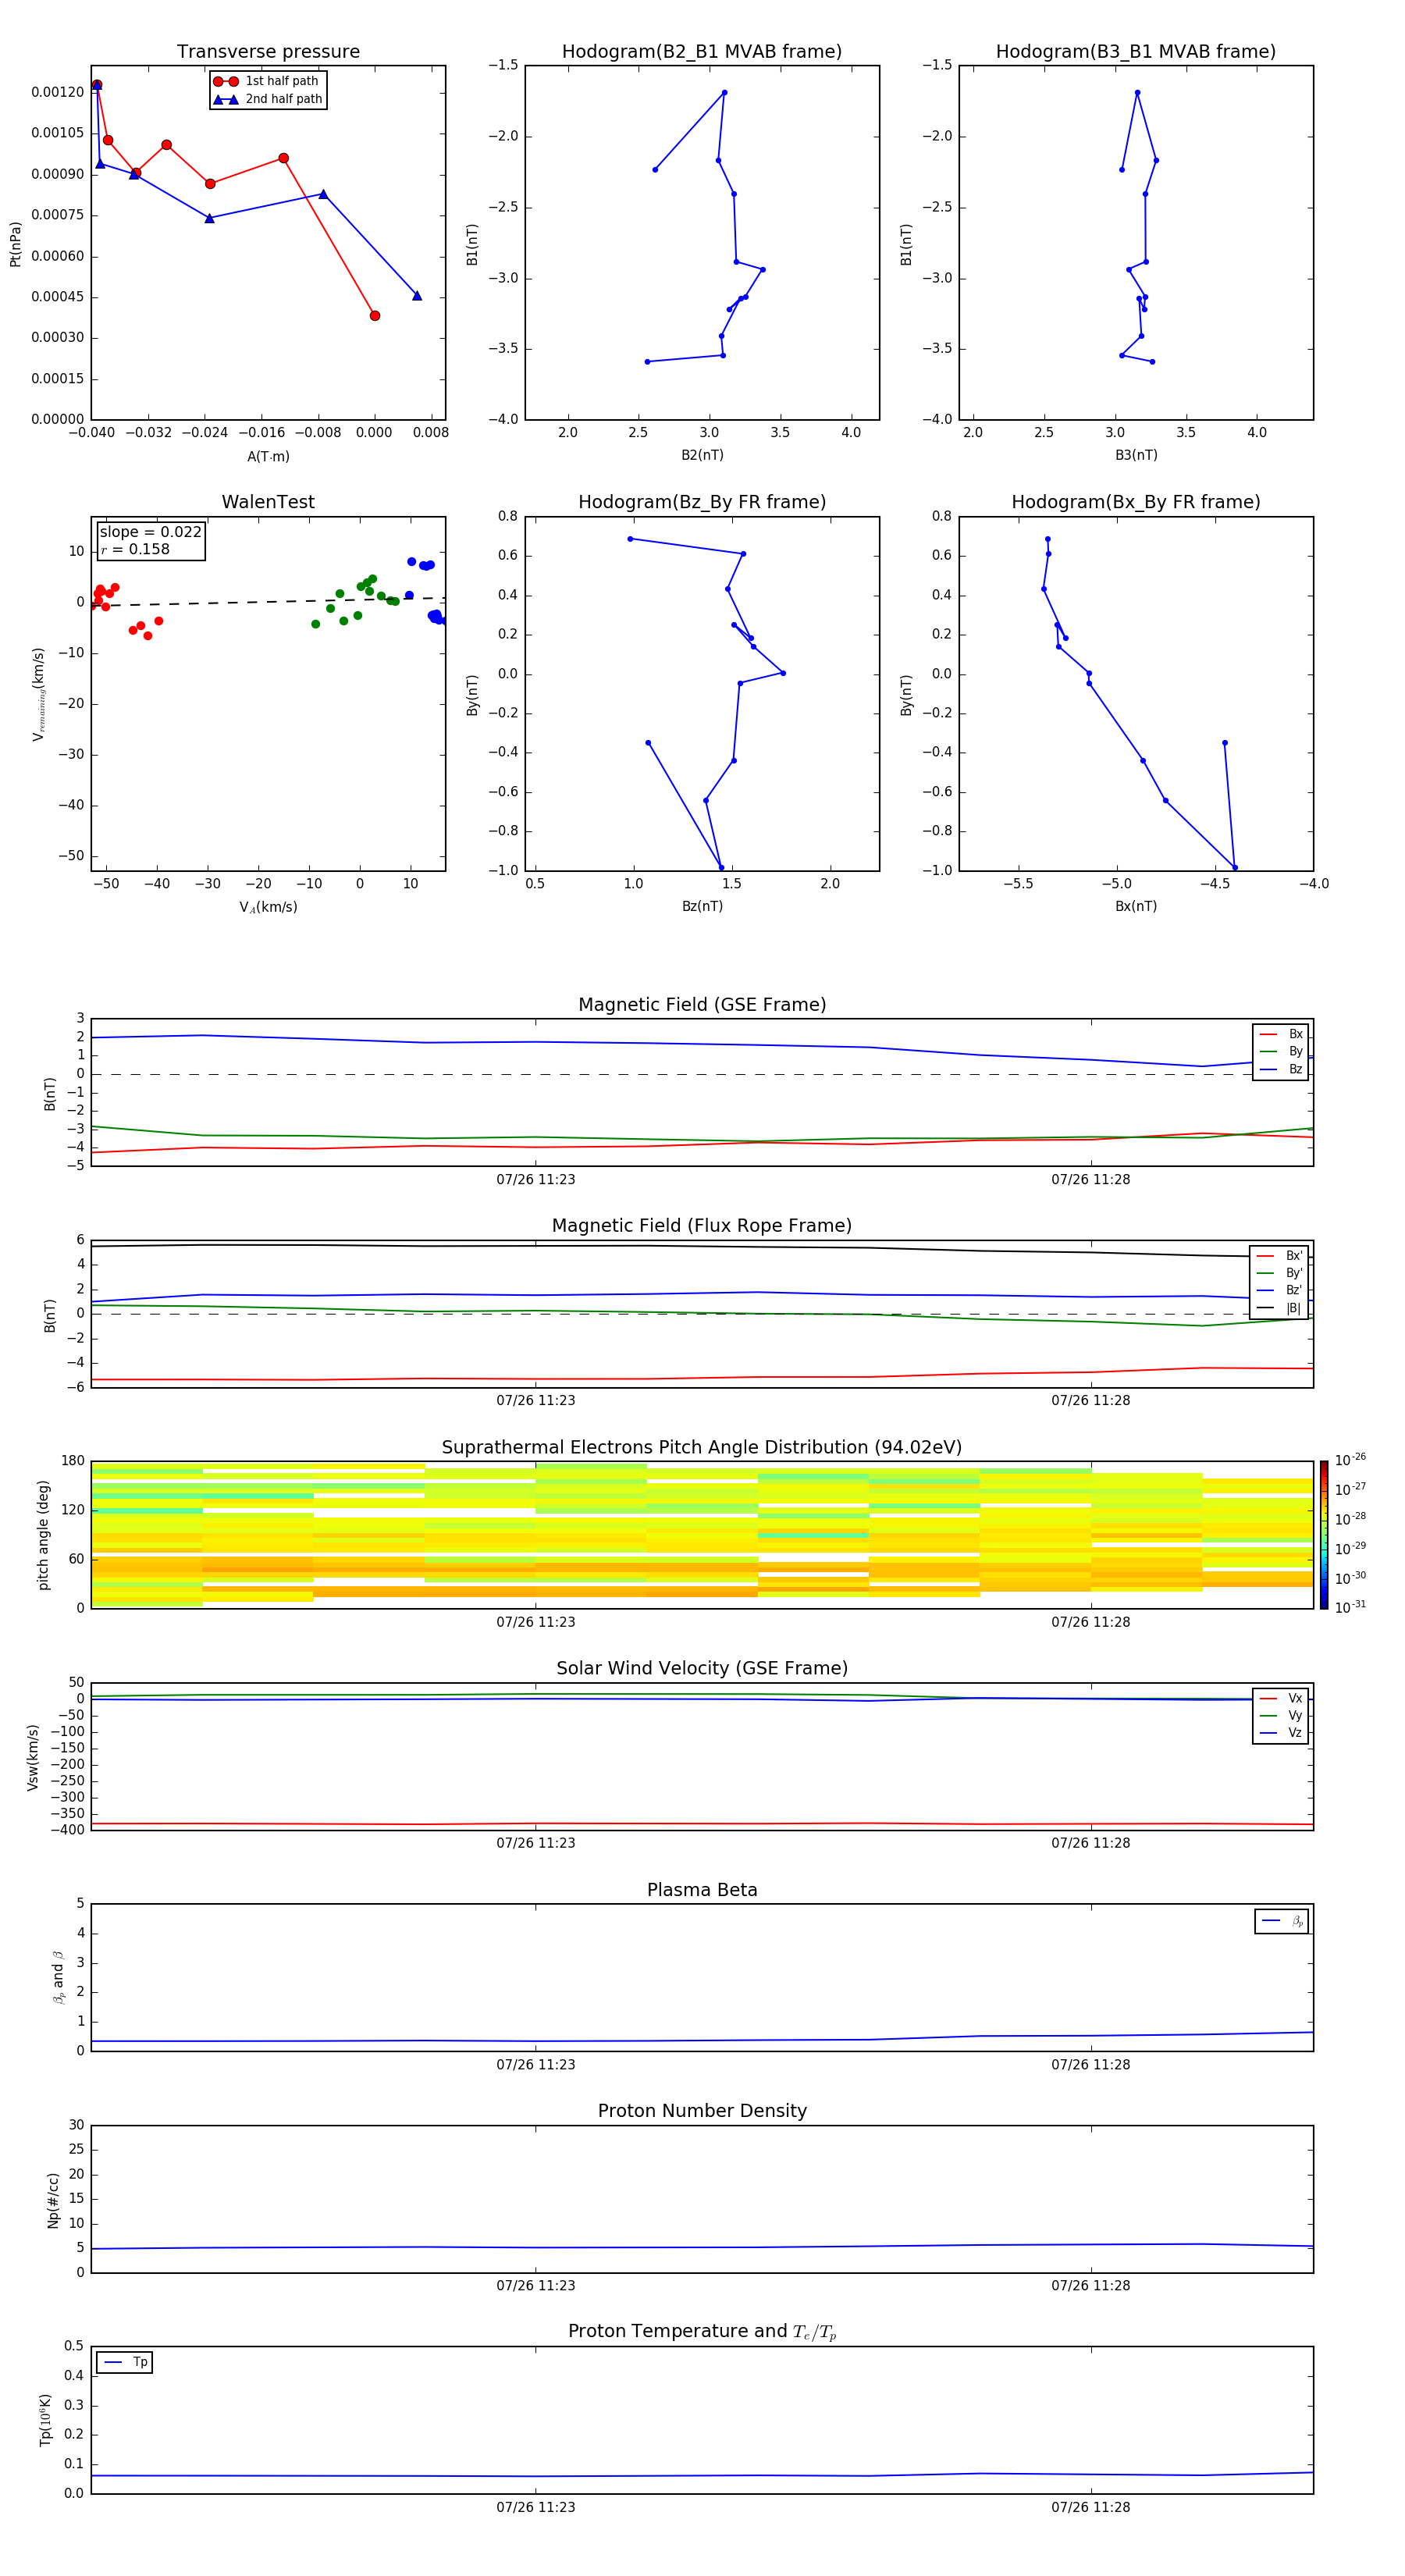1405x2576 pixels.
Task: Click the βp legend entry in Plasma Beta
Action: (x=1282, y=1921)
